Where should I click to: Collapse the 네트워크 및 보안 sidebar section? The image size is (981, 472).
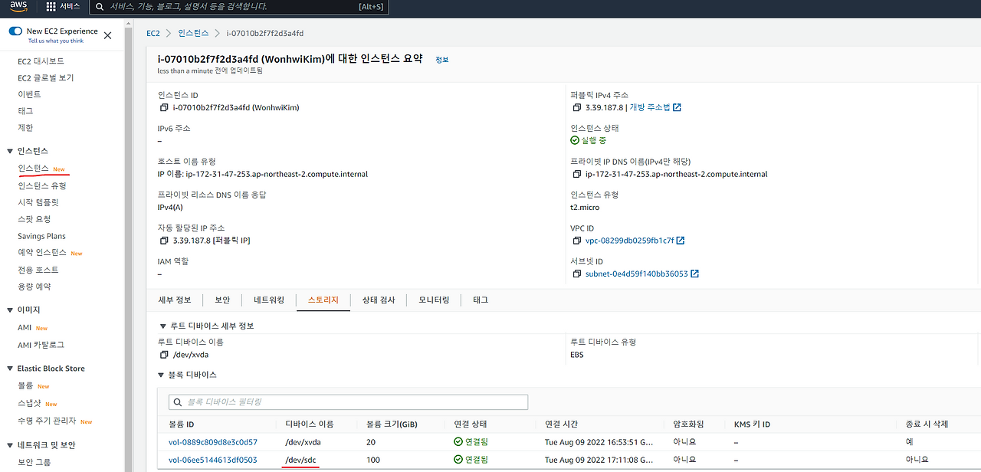pos(10,445)
